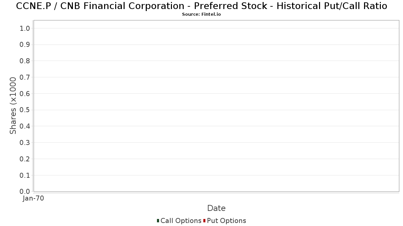The height and width of the screenshot is (226, 403).
Task: Click the chart title about Historical Put/Call Ratio
Action: [201, 6]
